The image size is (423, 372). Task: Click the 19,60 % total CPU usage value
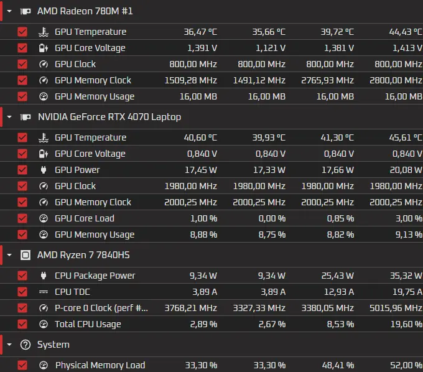click(406, 324)
